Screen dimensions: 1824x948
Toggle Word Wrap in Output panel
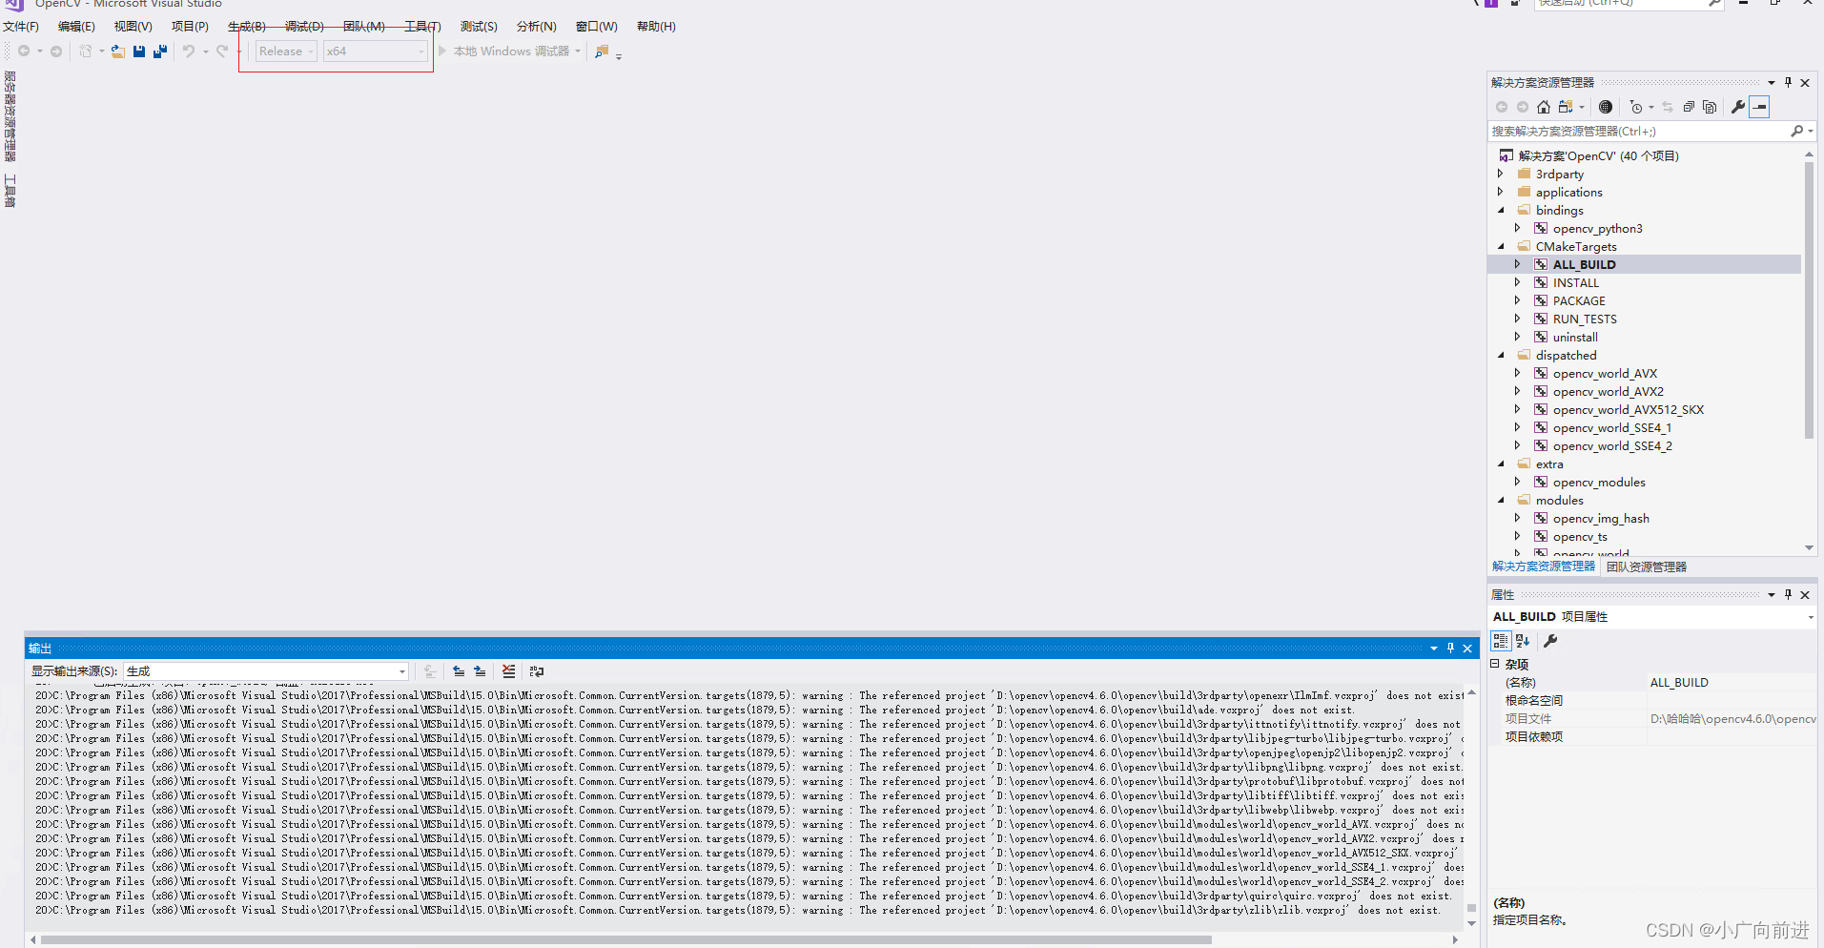click(x=537, y=671)
